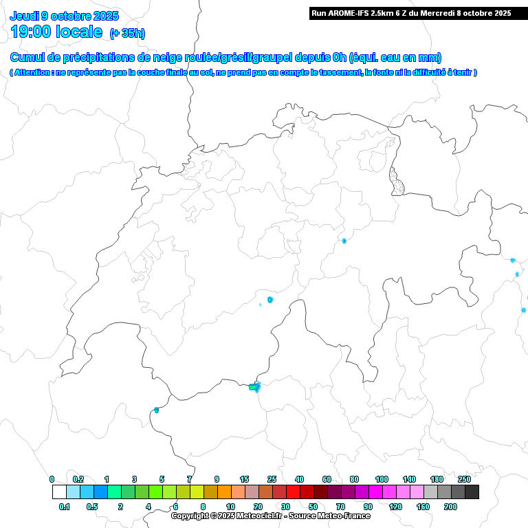Select the bright red 30-40 mm legend swatch
The image size is (528, 528).
point(293,492)
